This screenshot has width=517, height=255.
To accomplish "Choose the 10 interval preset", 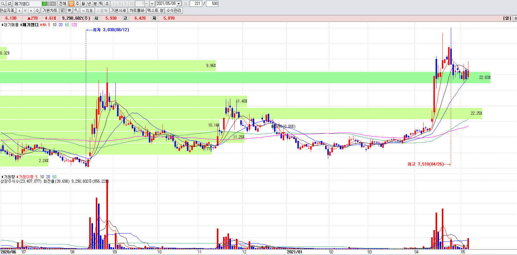I will point(131,4).
